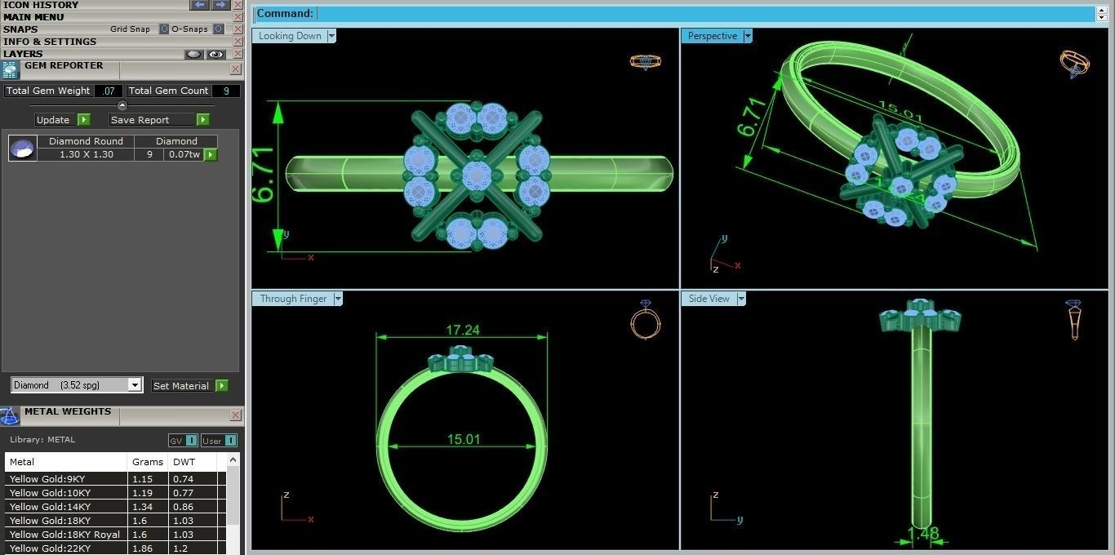Click the Looking Down viewport title

coord(290,36)
